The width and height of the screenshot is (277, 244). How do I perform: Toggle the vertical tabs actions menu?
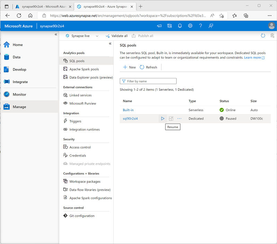click(7, 7)
